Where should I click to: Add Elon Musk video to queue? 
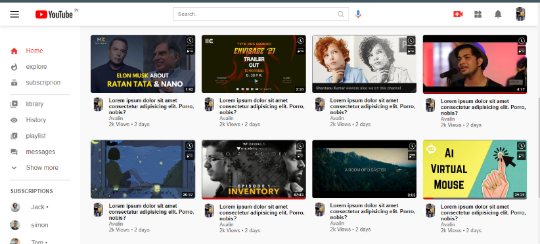[x=190, y=51]
